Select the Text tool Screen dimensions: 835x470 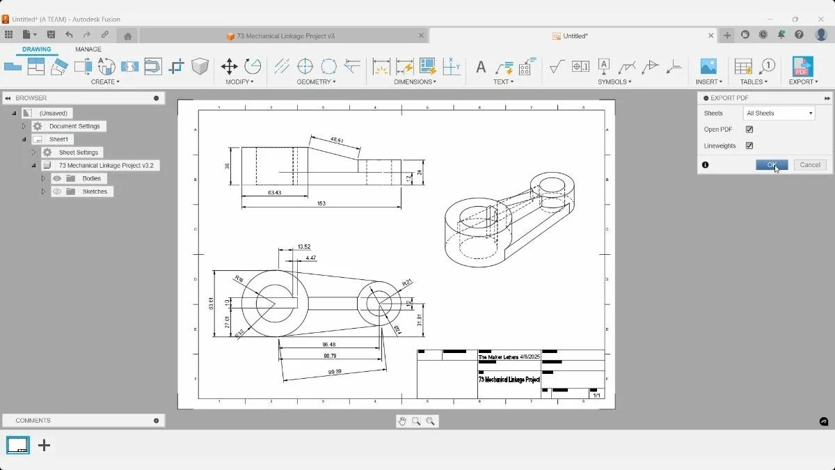tap(480, 67)
